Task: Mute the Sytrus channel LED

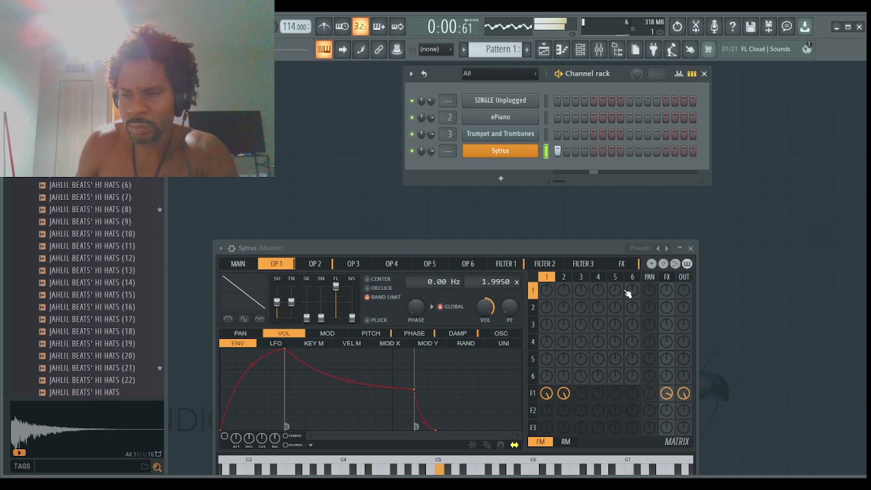Action: tap(412, 151)
